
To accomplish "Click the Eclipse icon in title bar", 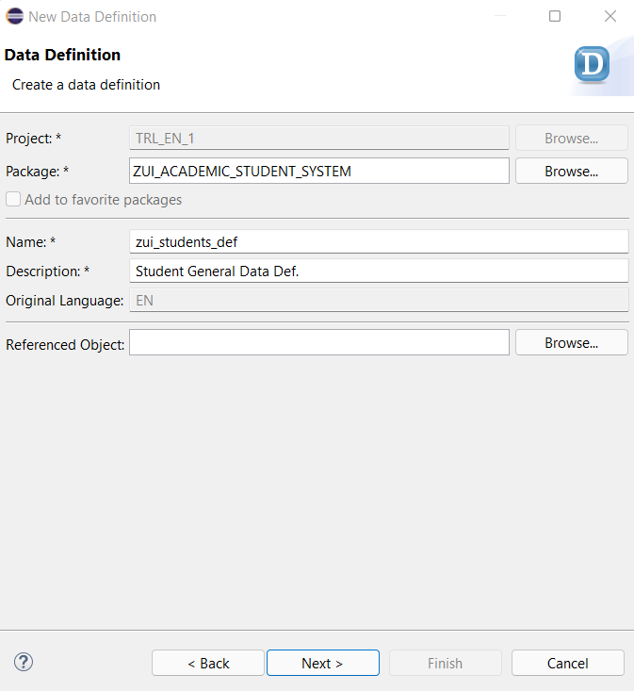I will click(x=14, y=16).
